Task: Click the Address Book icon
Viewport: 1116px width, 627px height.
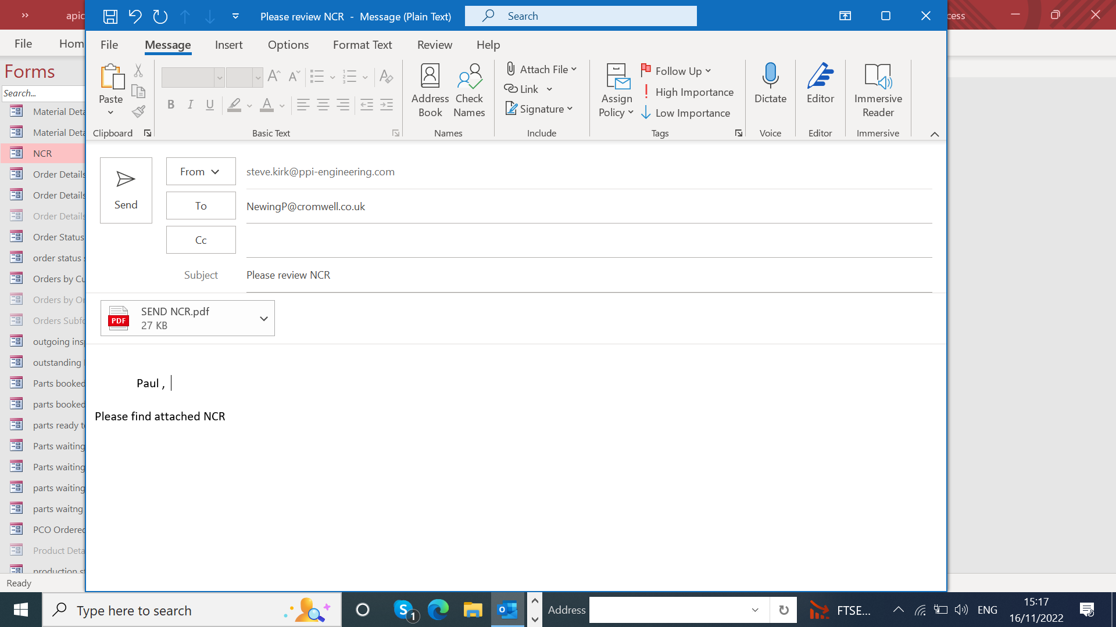Action: pyautogui.click(x=430, y=90)
